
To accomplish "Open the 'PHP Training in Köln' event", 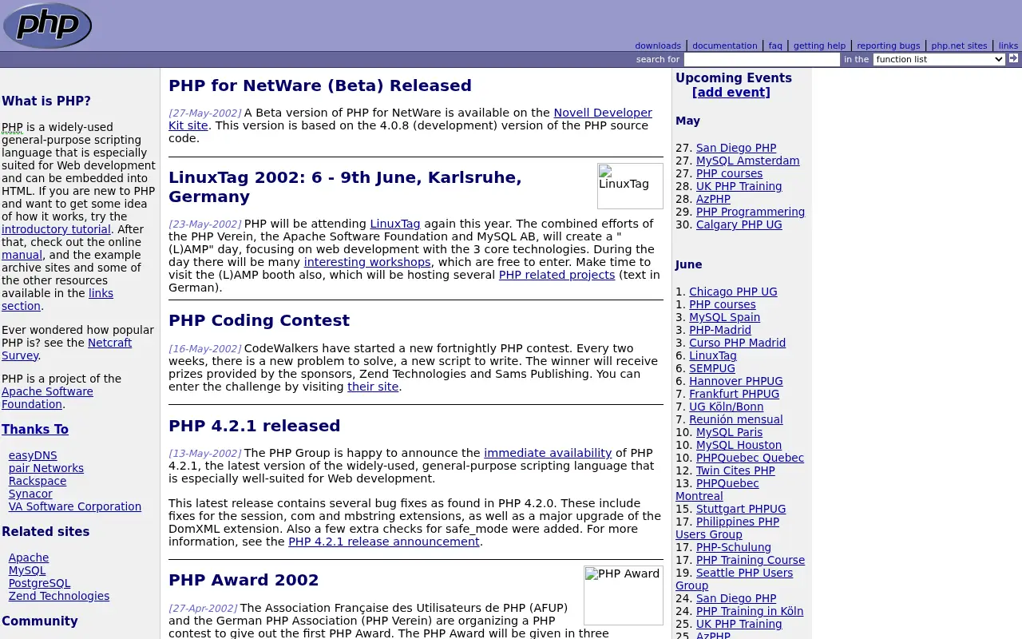I will 750,611.
